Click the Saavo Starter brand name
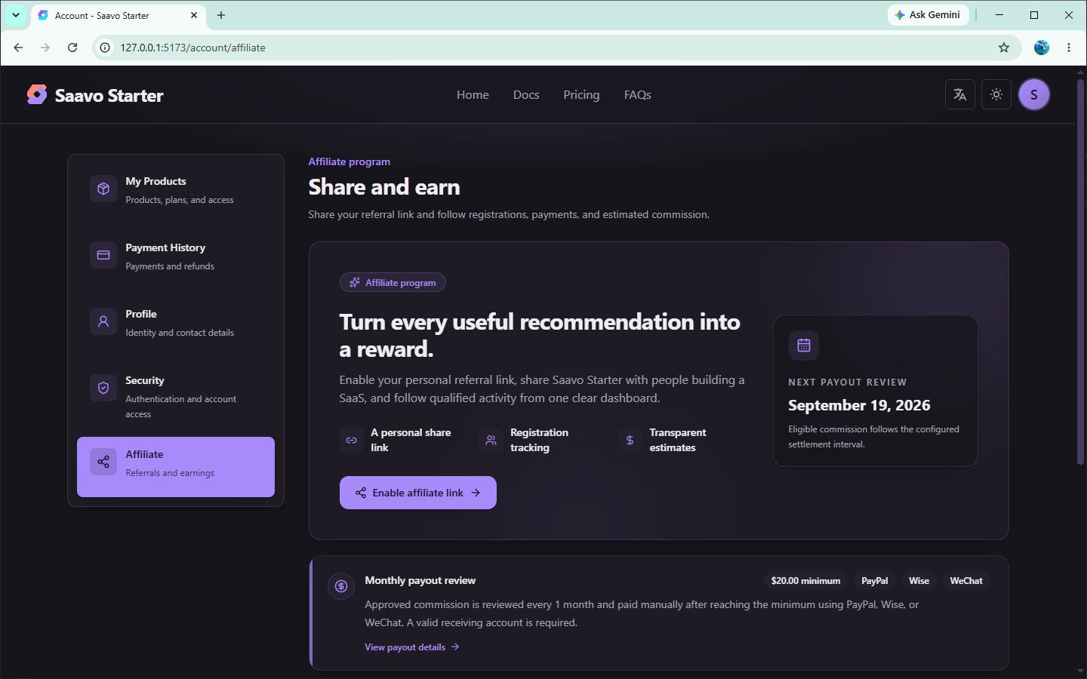The height and width of the screenshot is (679, 1087). click(x=109, y=96)
